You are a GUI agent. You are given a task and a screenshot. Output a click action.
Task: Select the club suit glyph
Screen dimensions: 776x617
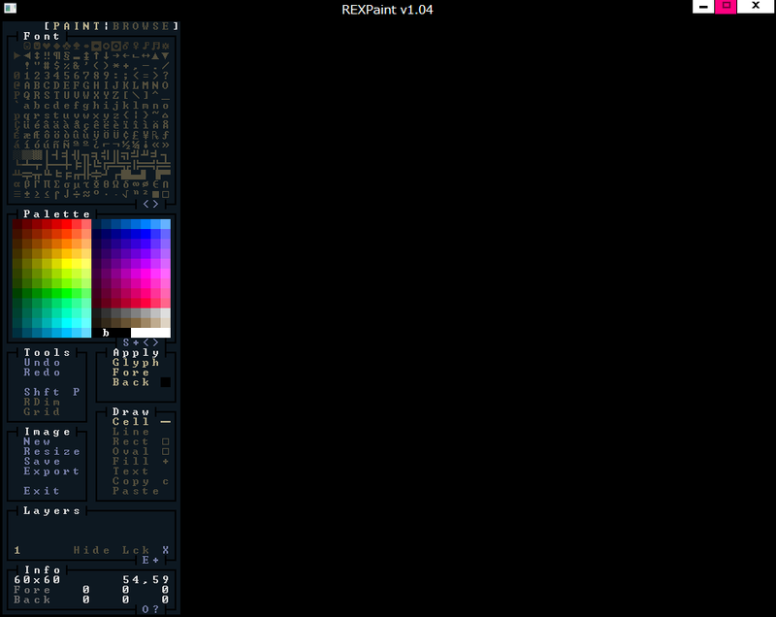tap(66, 46)
